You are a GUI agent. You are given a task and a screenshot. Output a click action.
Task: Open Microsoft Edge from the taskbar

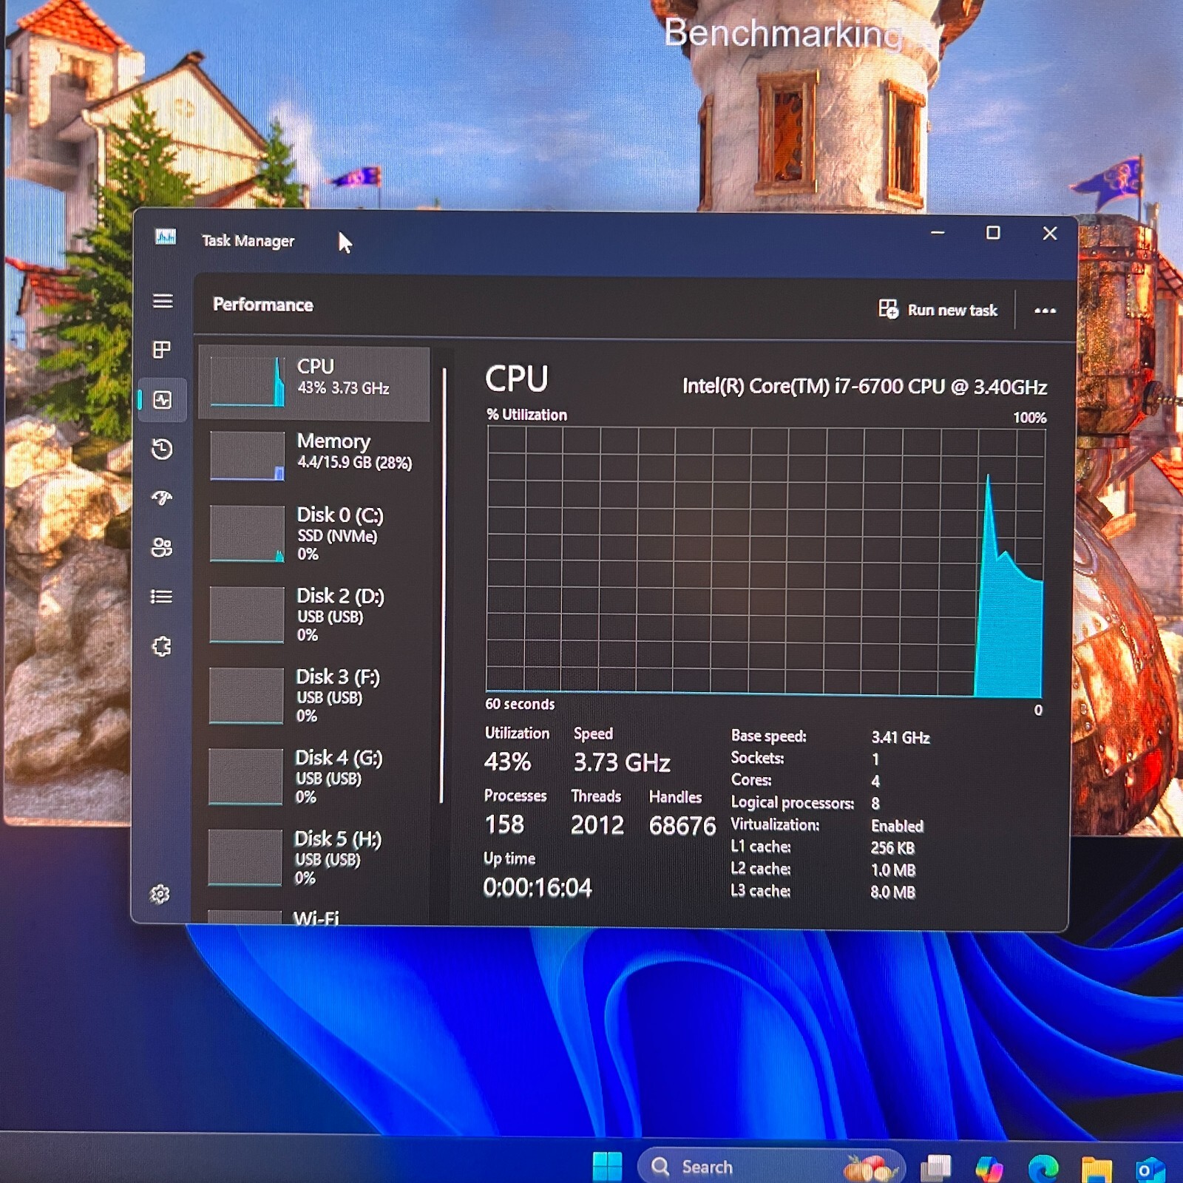[x=1043, y=1169]
